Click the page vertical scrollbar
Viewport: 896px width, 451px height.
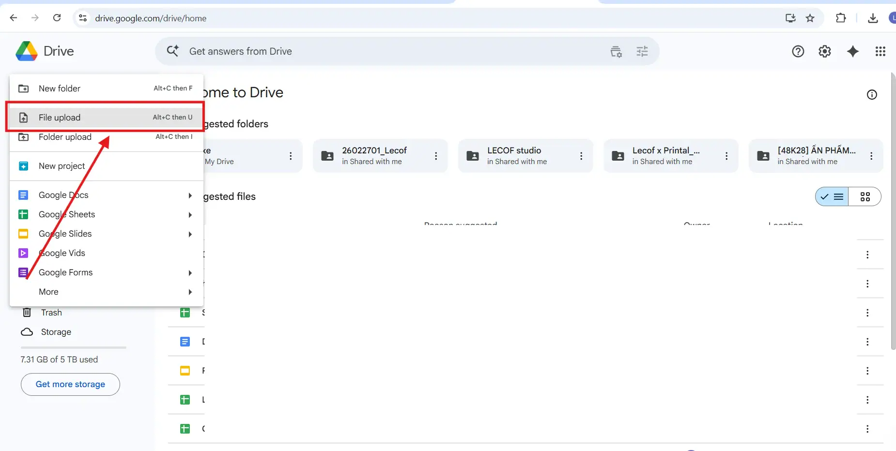pyautogui.click(x=893, y=211)
